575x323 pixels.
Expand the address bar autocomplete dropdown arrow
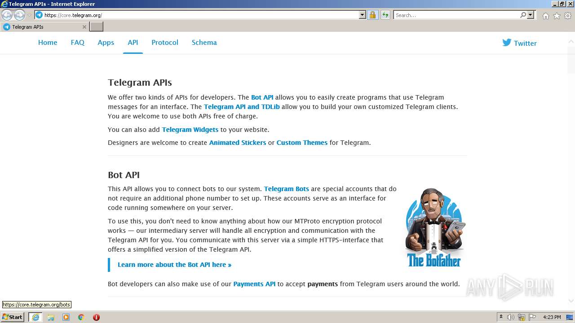[363, 15]
